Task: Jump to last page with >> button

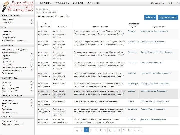Action: [139, 130]
